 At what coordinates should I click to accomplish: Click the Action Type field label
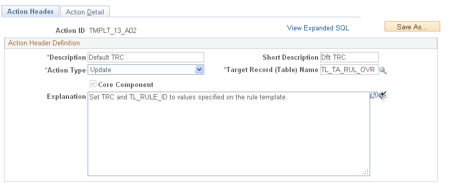[65, 71]
